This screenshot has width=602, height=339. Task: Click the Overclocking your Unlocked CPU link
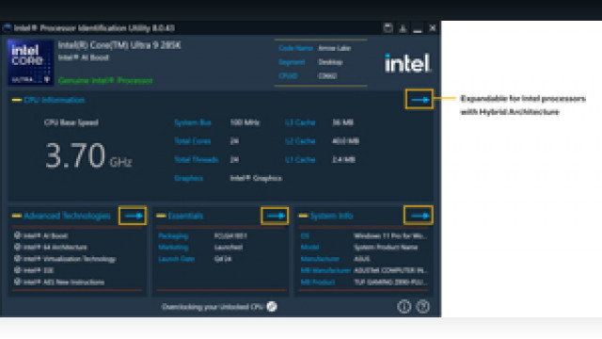tap(213, 307)
